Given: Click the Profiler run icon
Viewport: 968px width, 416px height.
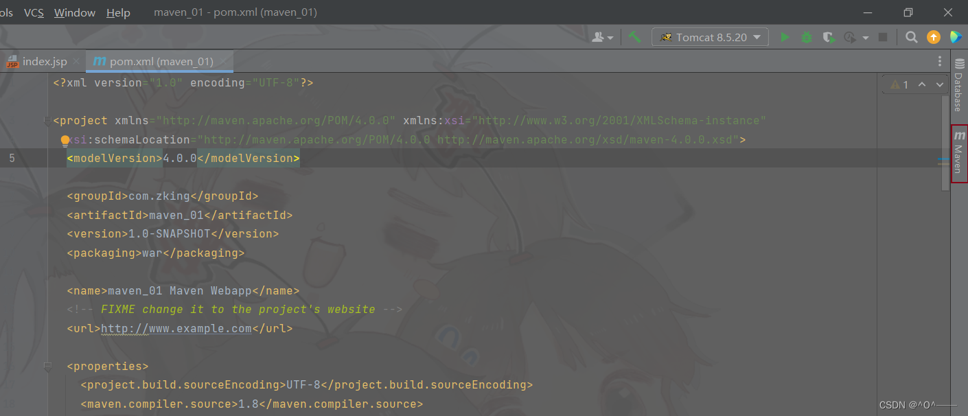Looking at the screenshot, I should 850,37.
